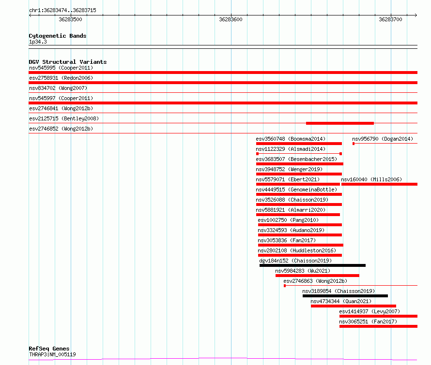Open the nsv5984283 (Wu2021) variant
Screen dimensions: 431x365
tap(303, 271)
